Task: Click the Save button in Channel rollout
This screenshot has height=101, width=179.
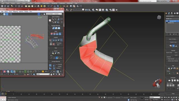Action: [176, 53]
